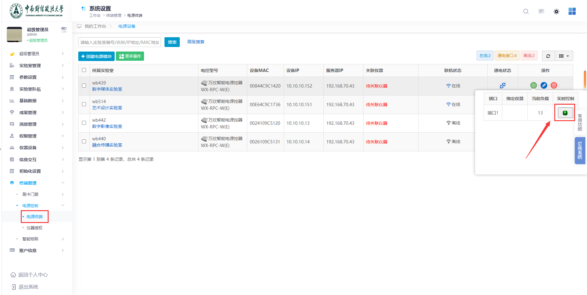This screenshot has width=587, height=295.
Task: Click the green power icon for wb439
Action: pyautogui.click(x=533, y=85)
